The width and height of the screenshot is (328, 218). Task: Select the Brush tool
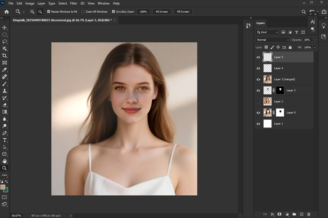click(x=4, y=84)
